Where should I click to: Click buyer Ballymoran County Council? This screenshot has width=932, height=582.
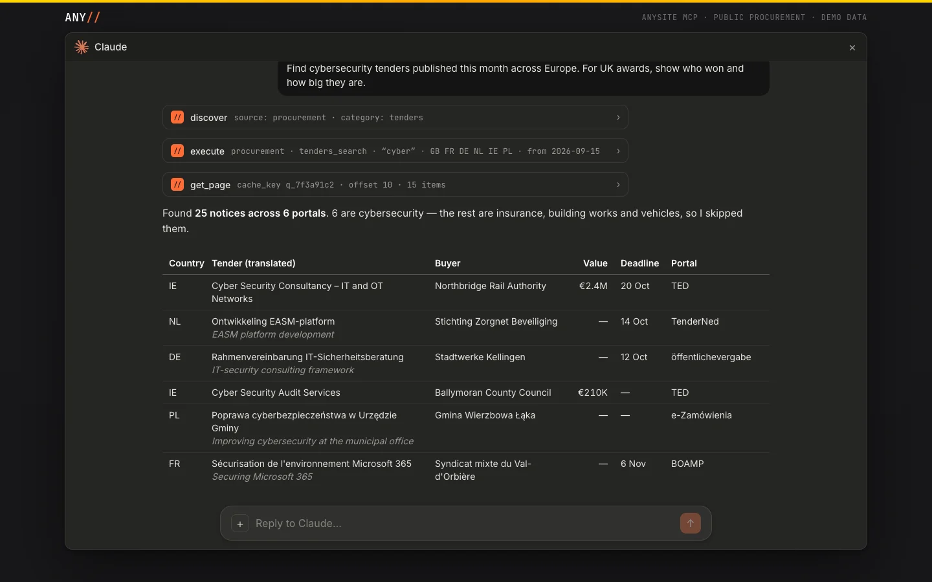[493, 393]
